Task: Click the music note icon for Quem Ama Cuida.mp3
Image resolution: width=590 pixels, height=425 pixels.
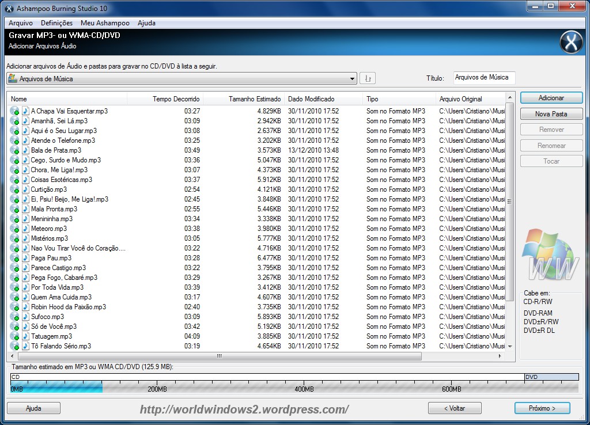Action: pos(25,297)
